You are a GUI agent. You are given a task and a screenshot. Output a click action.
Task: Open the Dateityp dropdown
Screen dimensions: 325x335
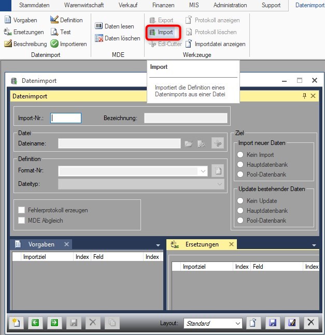tap(220, 184)
